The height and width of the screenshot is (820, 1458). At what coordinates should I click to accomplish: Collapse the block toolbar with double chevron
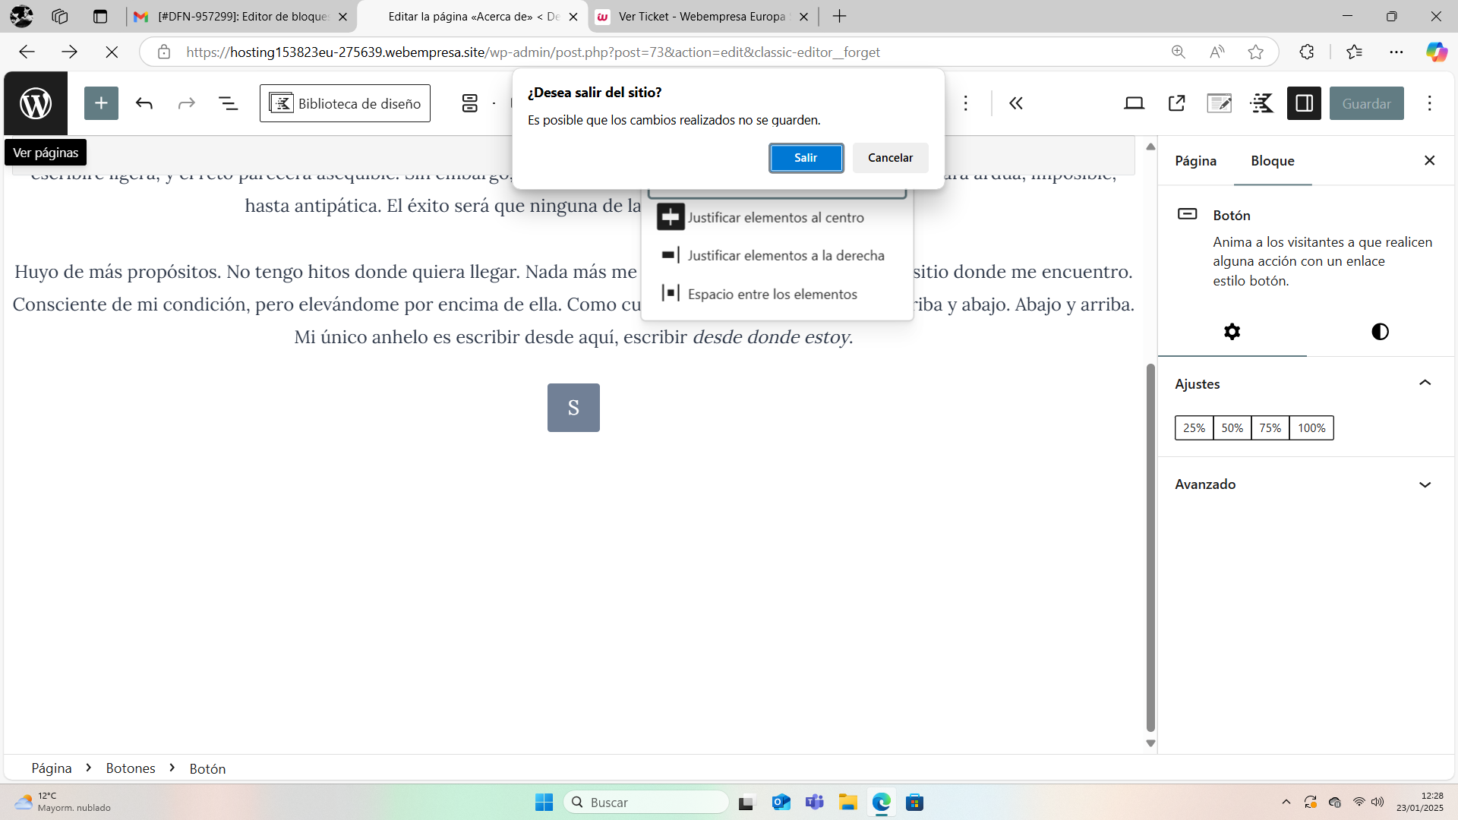(1016, 103)
